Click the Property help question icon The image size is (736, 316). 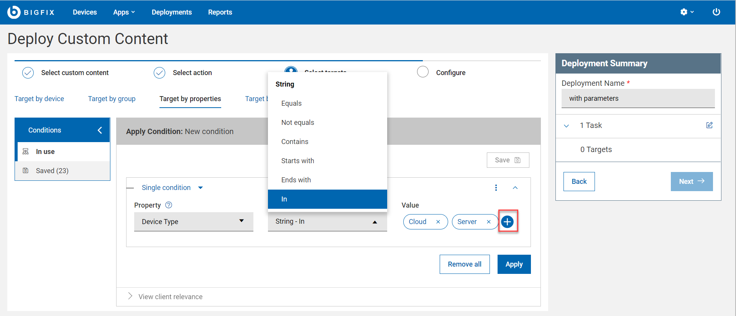coord(169,205)
